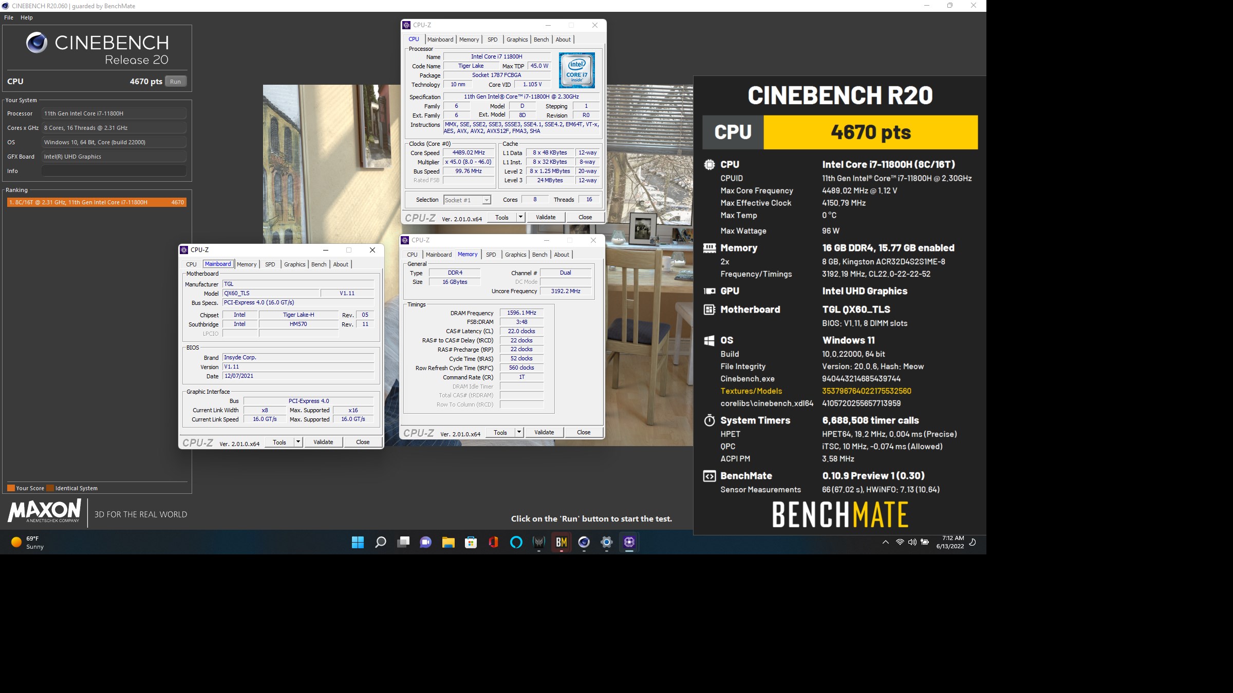Click top CPU-Z window title icon
The width and height of the screenshot is (1233, 693).
[406, 25]
